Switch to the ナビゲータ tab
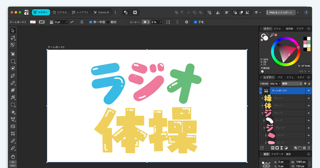320x168 pixels. point(277,154)
